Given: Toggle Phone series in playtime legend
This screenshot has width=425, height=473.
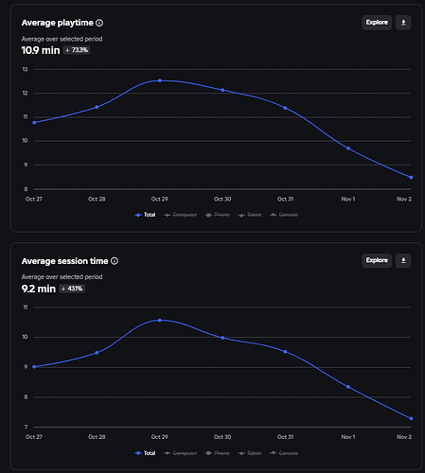Looking at the screenshot, I should 218,215.
